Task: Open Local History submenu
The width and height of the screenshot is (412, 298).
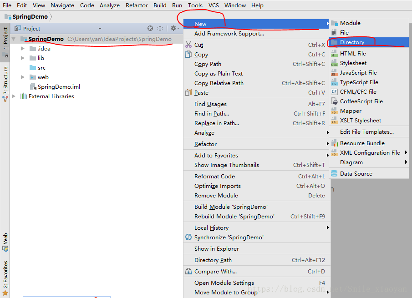Action: click(x=257, y=227)
